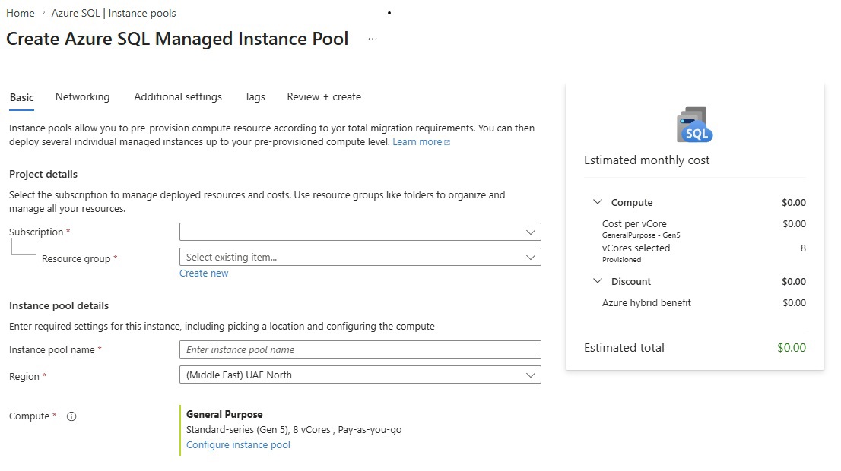Switch to the Networking tab
841x471 pixels.
coord(83,97)
